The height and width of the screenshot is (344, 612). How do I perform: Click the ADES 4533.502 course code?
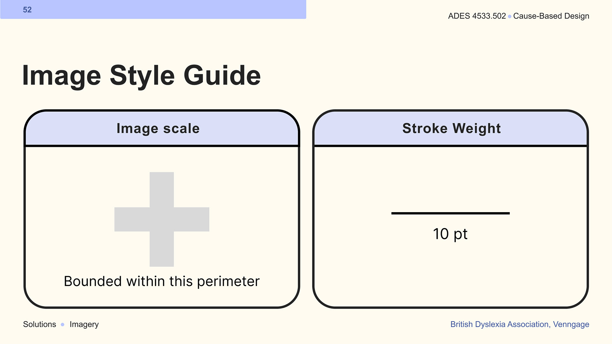477,16
